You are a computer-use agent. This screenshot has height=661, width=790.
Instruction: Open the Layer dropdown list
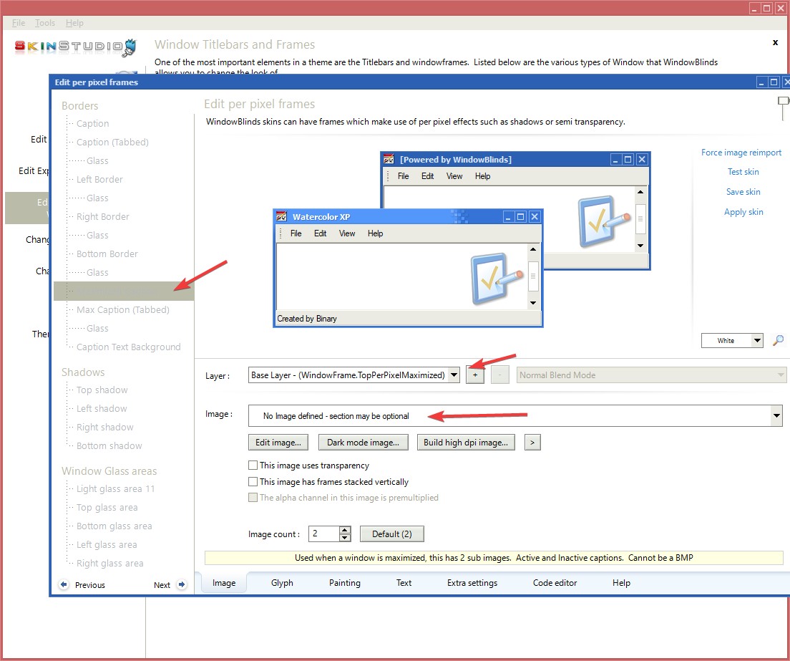tap(454, 375)
